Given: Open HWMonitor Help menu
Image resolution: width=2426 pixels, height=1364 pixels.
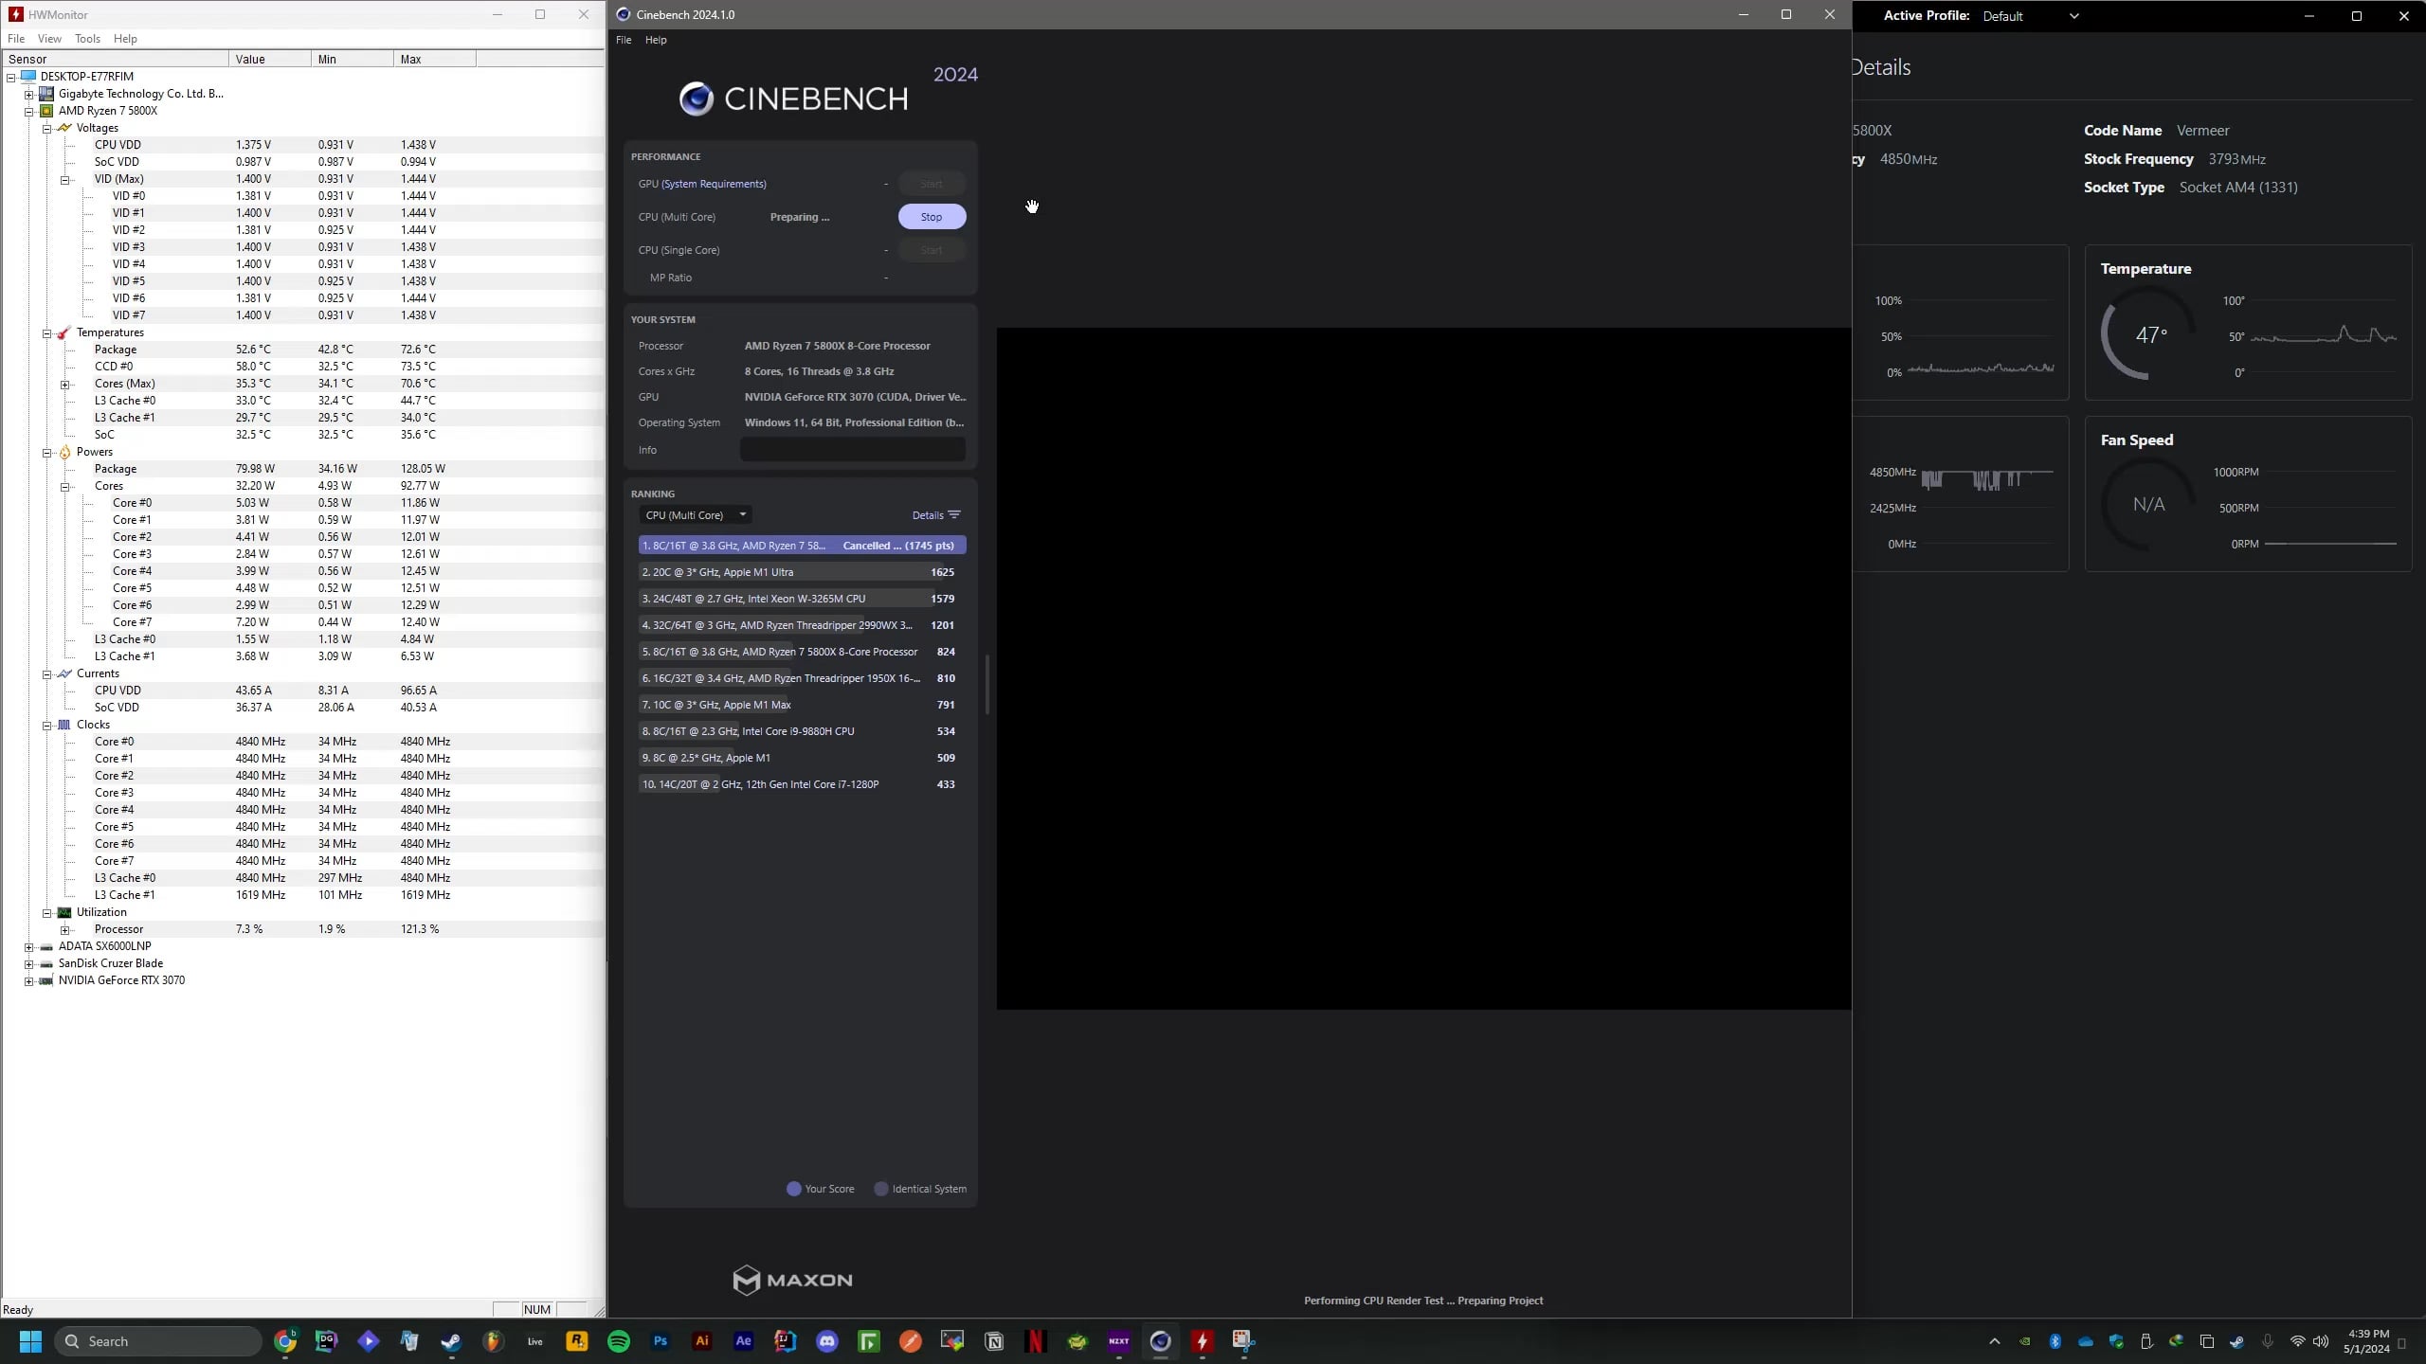Looking at the screenshot, I should [125, 39].
